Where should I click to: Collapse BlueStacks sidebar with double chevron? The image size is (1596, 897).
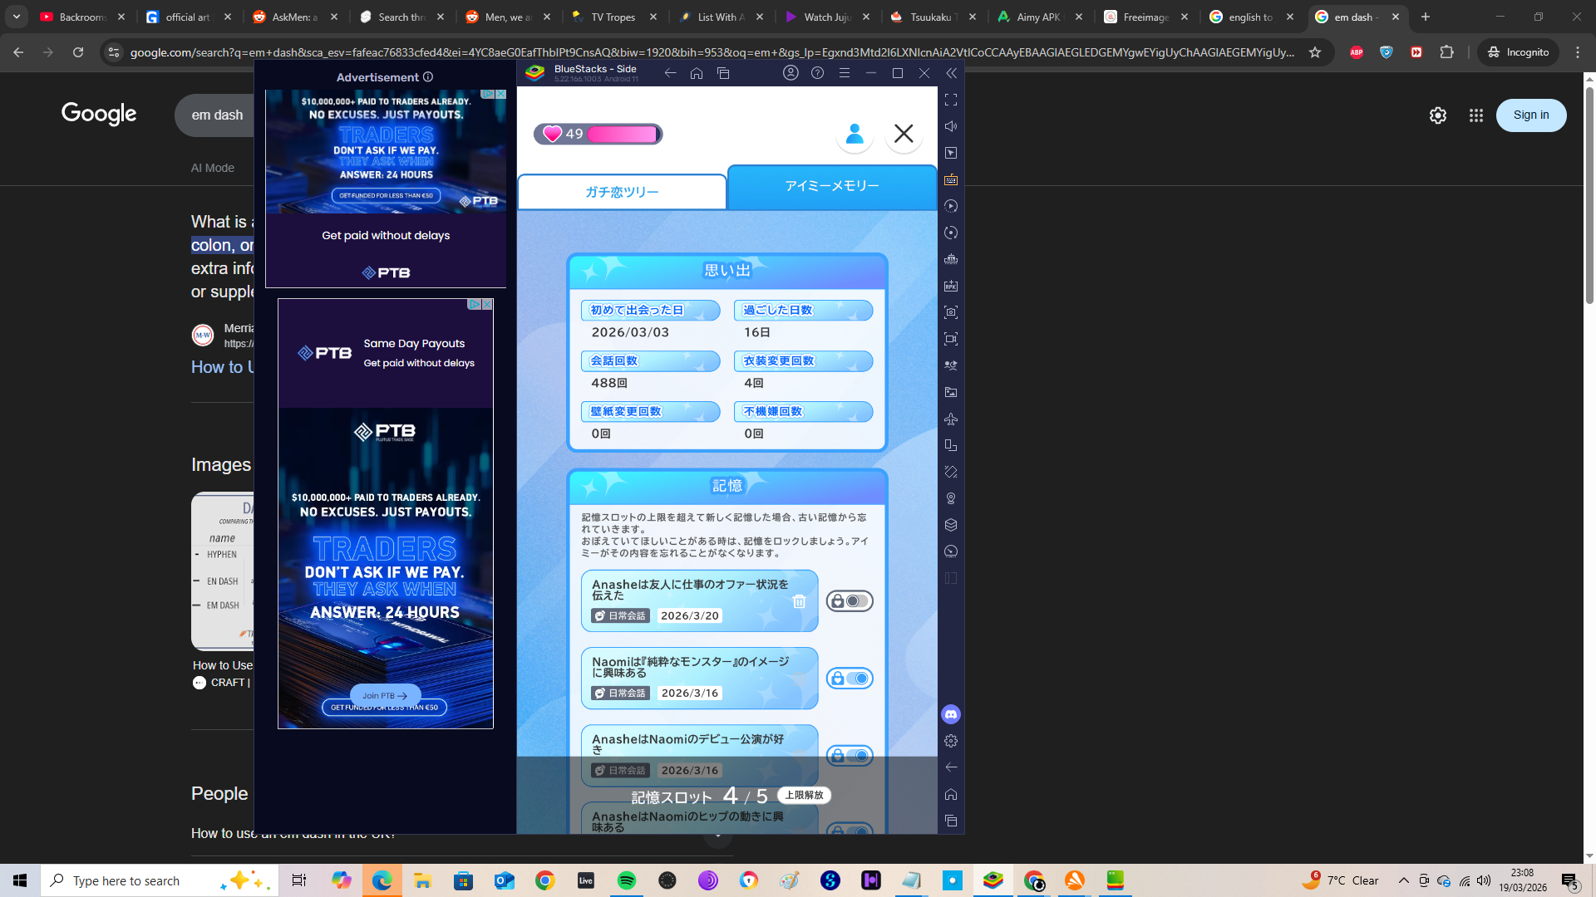(951, 73)
